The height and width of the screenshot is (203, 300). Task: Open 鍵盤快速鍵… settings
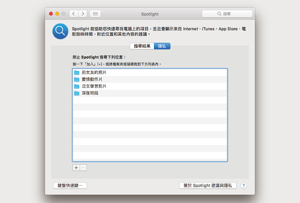pos(70,185)
